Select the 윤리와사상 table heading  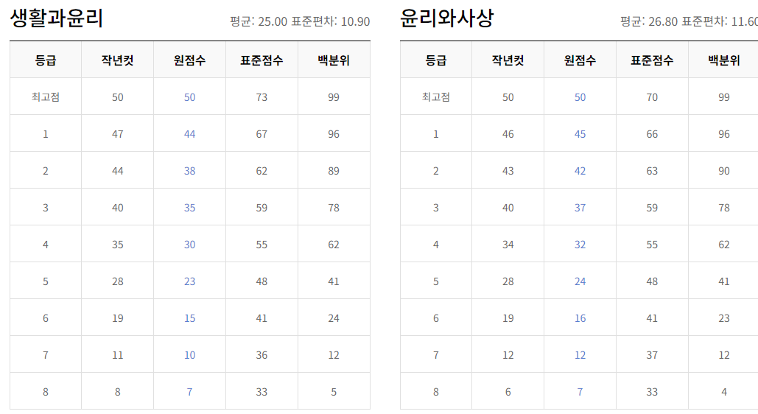[446, 18]
